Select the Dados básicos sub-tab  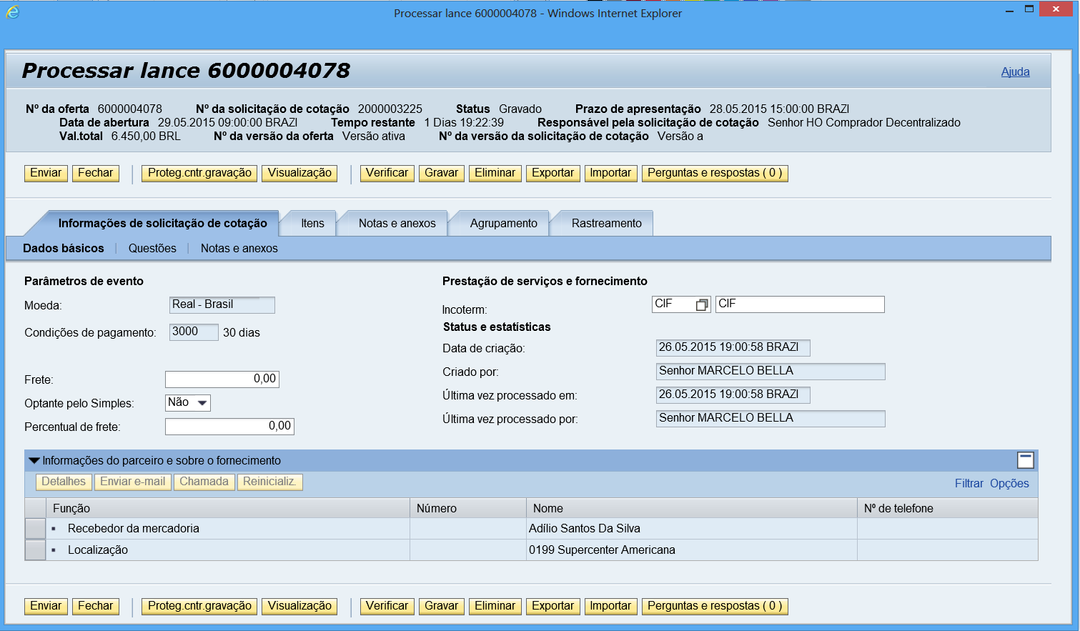(x=64, y=248)
